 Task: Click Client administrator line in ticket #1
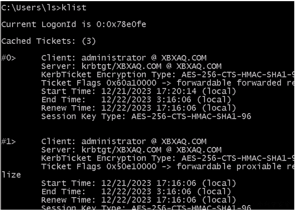pos(124,141)
